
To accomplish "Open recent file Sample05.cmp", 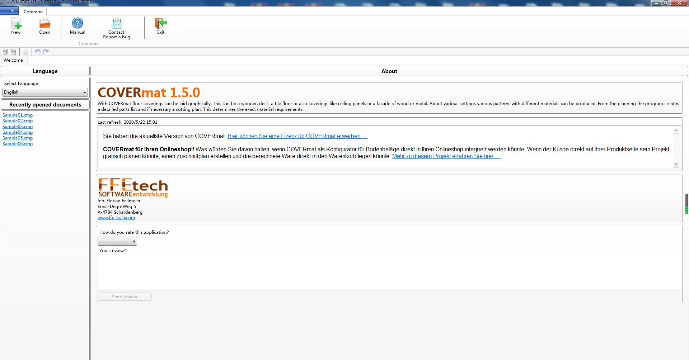I will (x=18, y=138).
